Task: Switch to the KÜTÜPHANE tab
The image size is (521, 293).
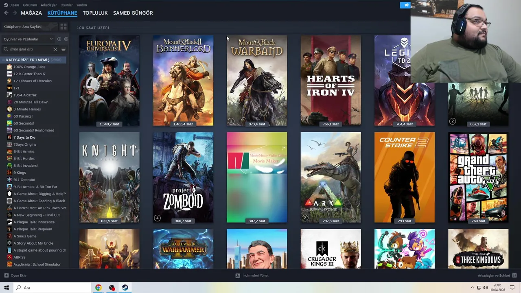Action: 62,13
